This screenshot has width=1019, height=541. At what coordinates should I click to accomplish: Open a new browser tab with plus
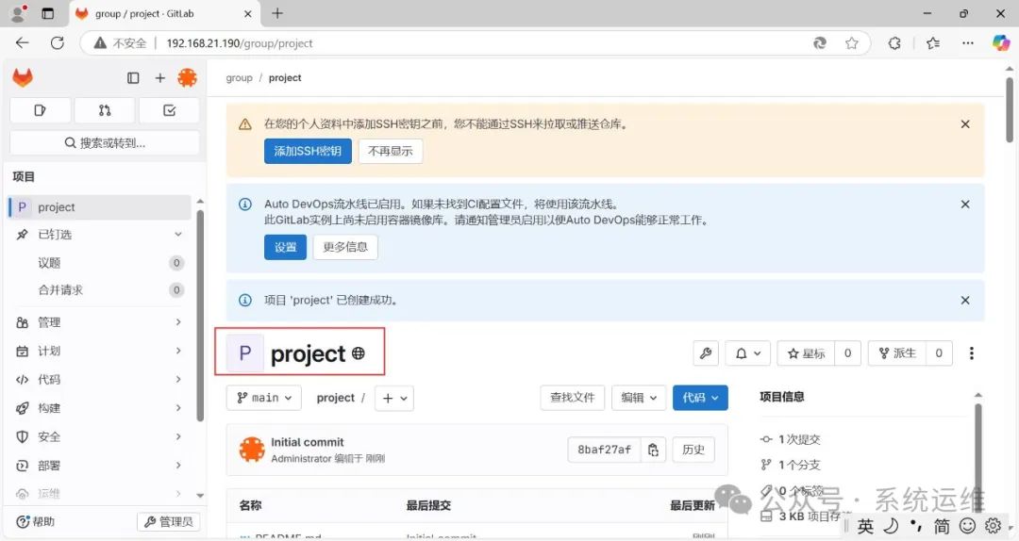coord(277,13)
